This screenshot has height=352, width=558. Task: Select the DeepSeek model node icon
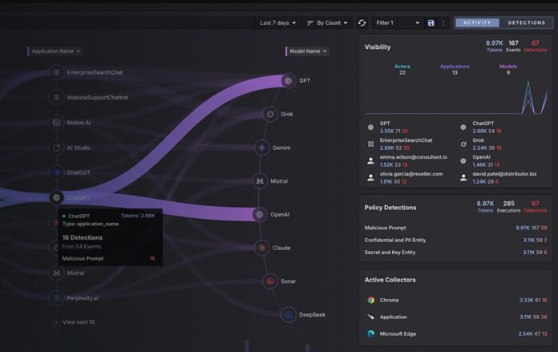pos(289,314)
